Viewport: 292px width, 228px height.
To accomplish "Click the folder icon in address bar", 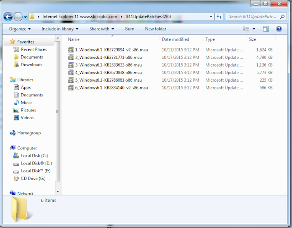I will click(32, 16).
